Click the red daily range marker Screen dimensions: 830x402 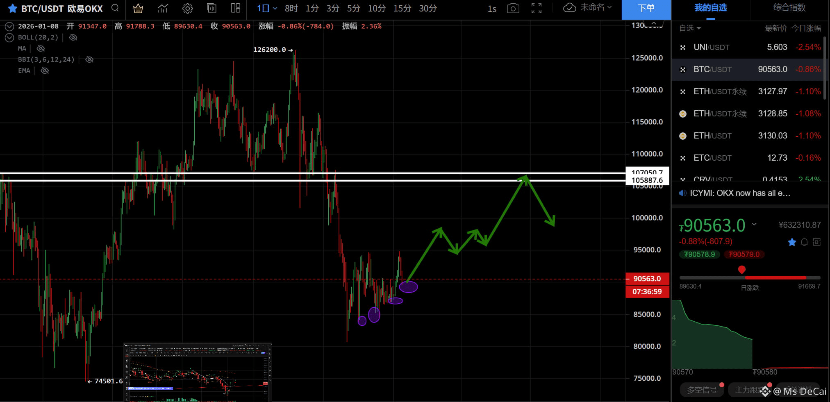click(741, 270)
